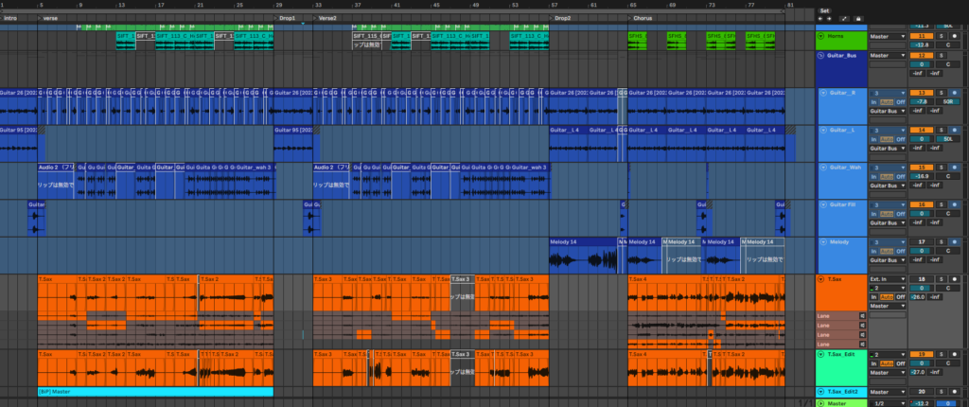The width and height of the screenshot is (969, 407).
Task: Unfold the Guitar_Bus group track
Action: (x=820, y=56)
